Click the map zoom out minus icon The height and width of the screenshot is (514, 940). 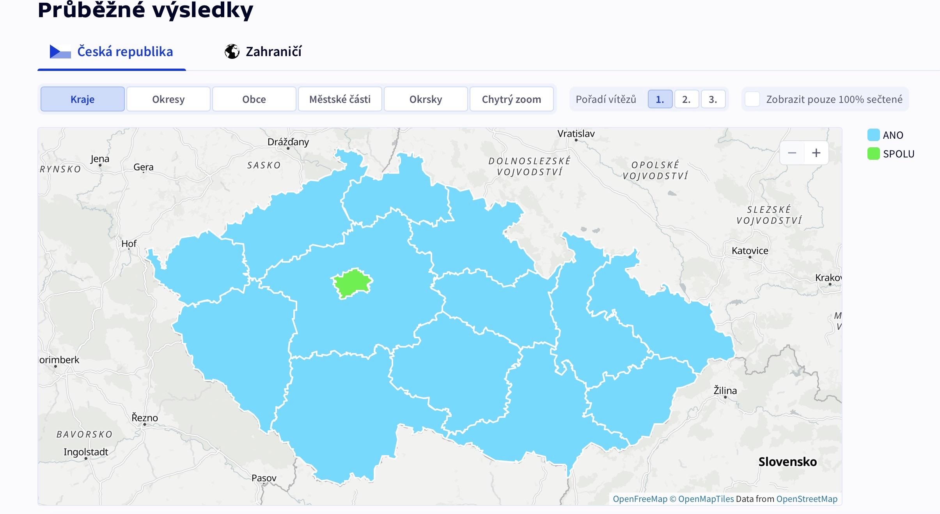tap(792, 153)
